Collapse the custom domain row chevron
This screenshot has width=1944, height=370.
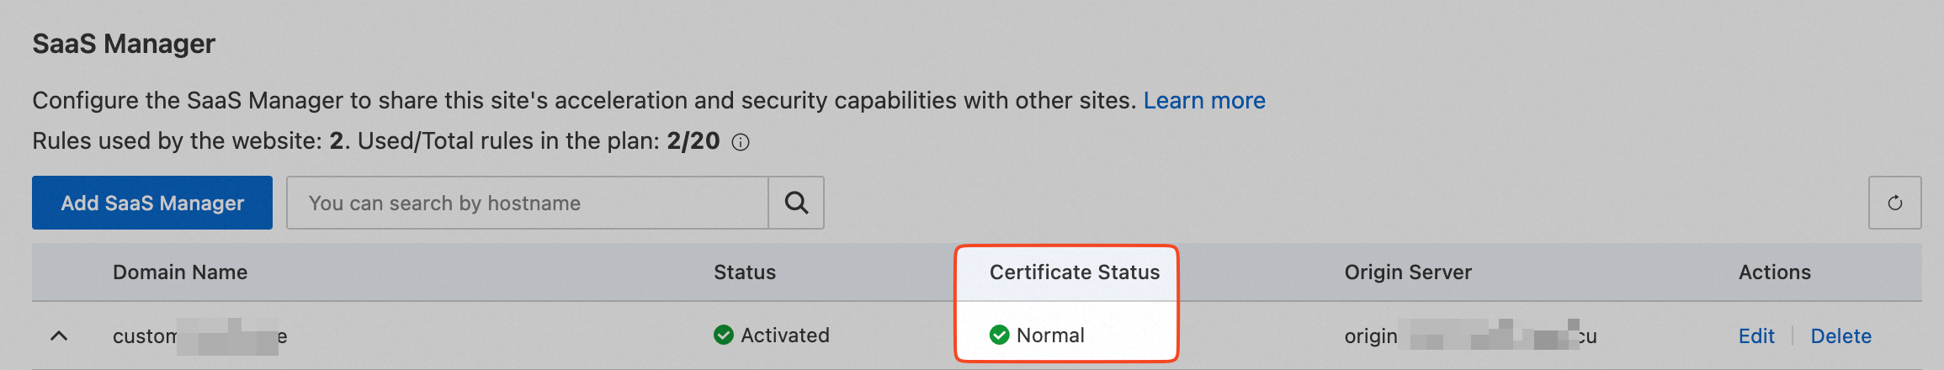point(59,336)
